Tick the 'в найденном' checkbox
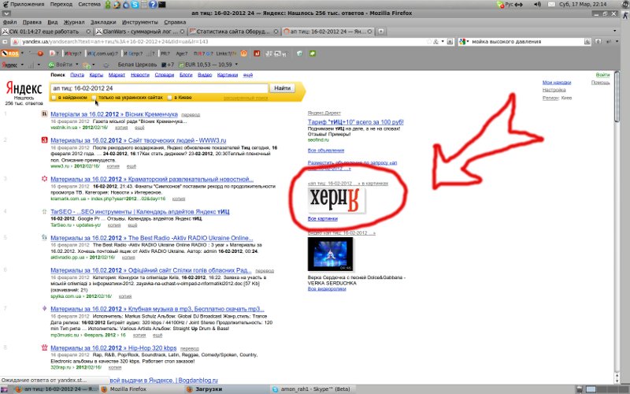 coord(54,98)
